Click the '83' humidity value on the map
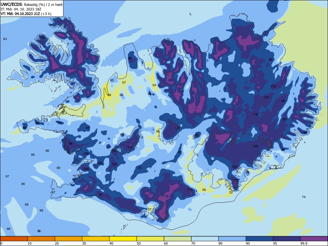This screenshot has width=328, height=246. [5, 39]
